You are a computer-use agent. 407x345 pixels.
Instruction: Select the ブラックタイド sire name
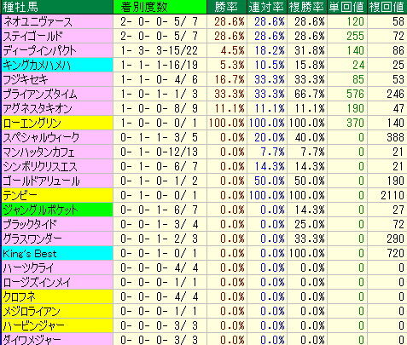[30, 225]
